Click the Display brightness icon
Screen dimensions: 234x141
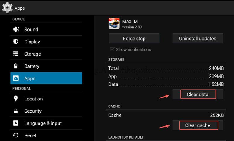coord(16,42)
